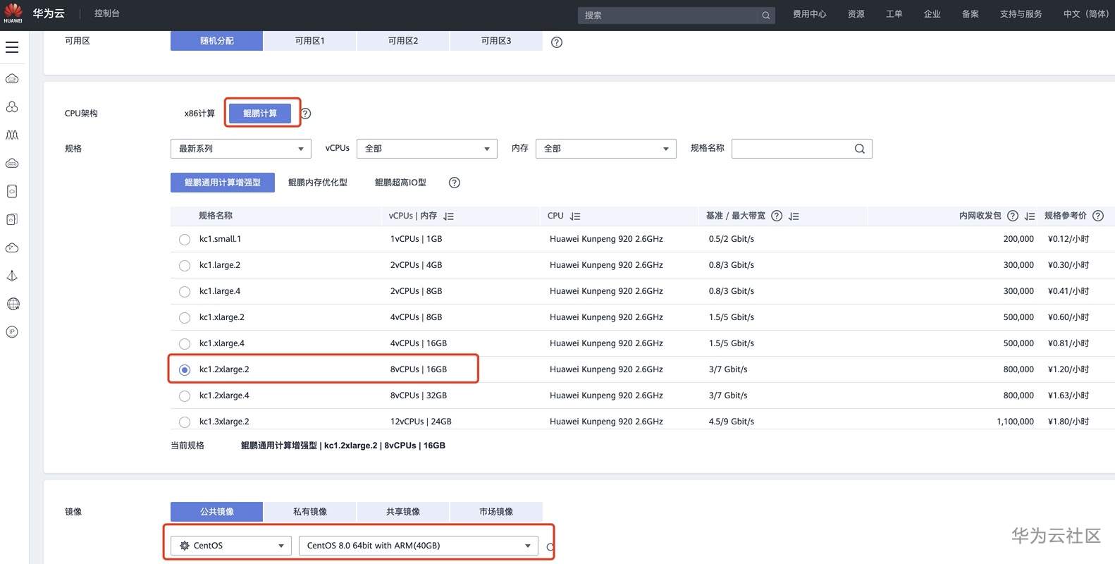The height and width of the screenshot is (564, 1115).
Task: Open the wave-shaped auto scaling sidebar icon
Action: pos(12,135)
